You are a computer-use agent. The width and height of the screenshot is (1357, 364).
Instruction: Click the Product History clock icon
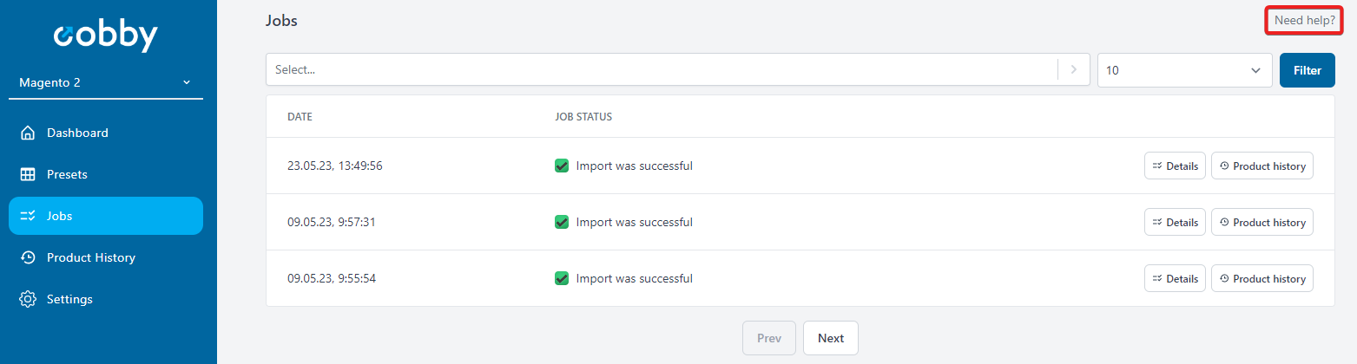click(x=28, y=257)
